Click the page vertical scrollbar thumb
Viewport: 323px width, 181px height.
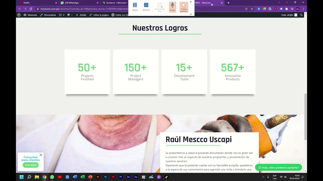click(306, 117)
